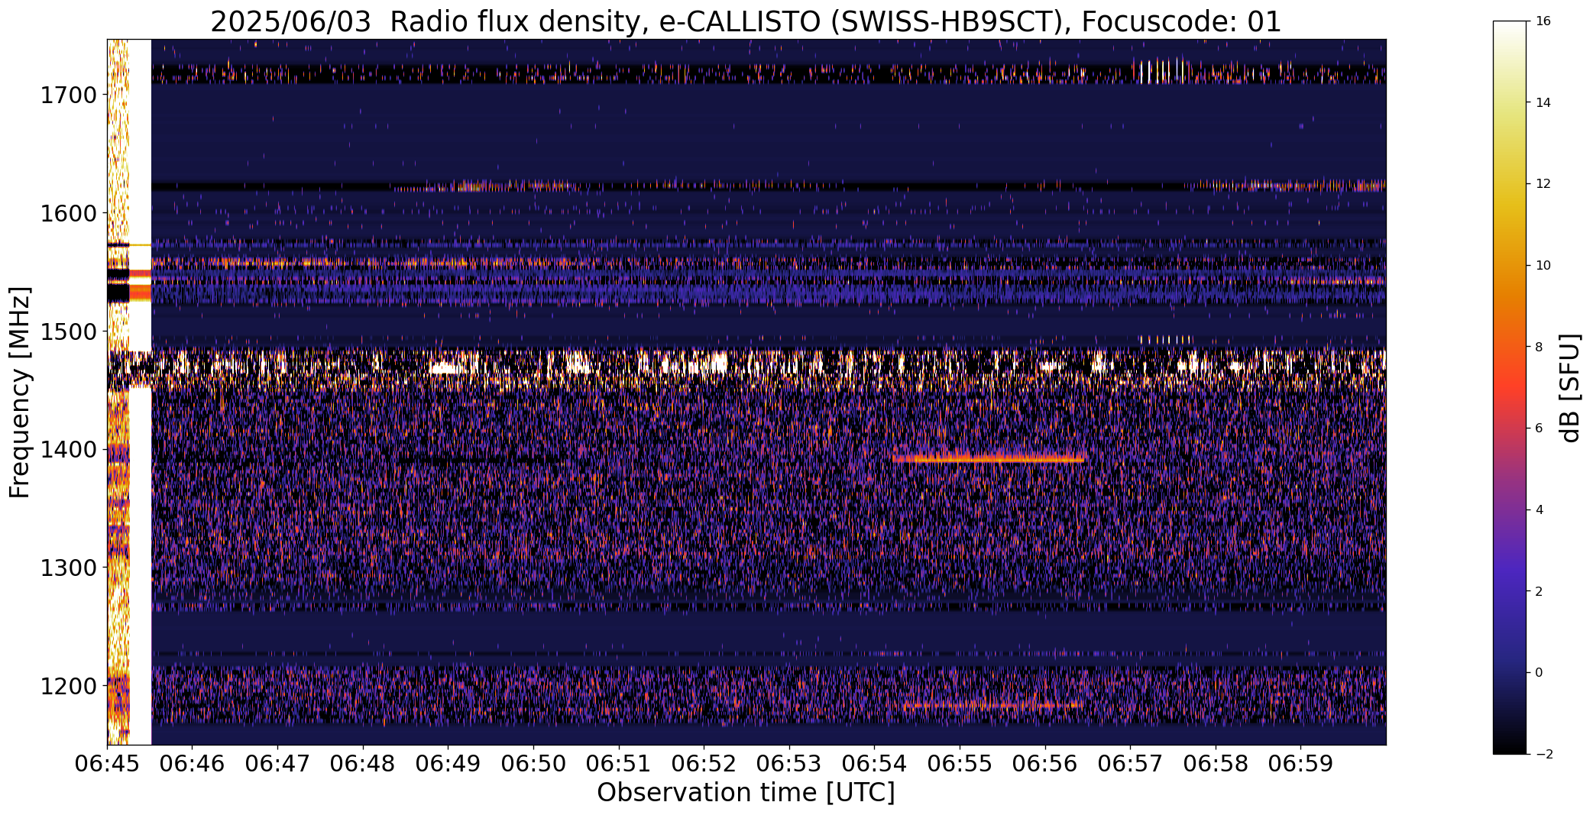The image size is (1593, 815).
Task: Click the 1400 frequency tick label
Action: click(x=68, y=449)
